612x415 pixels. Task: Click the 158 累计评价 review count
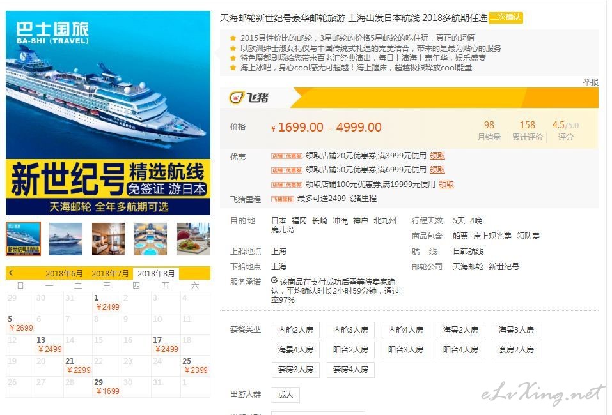coord(528,130)
